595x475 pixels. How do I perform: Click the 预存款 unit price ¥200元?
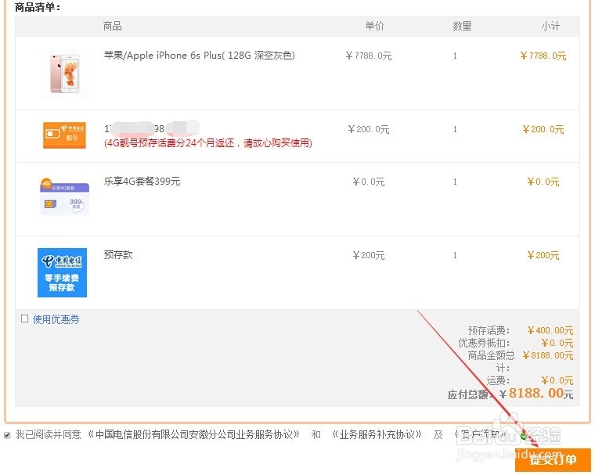click(x=369, y=255)
